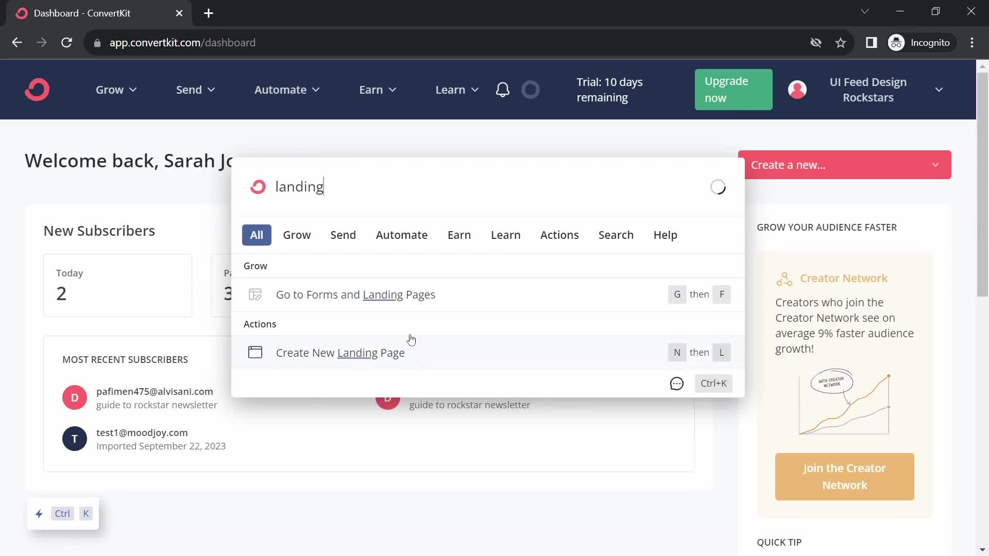Select Go to Forms and Landing Pages
The height and width of the screenshot is (556, 989).
pos(356,294)
